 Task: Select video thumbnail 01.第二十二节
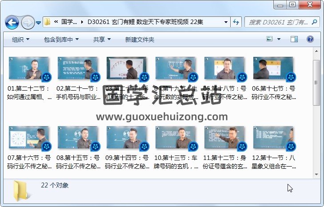tap(30, 68)
